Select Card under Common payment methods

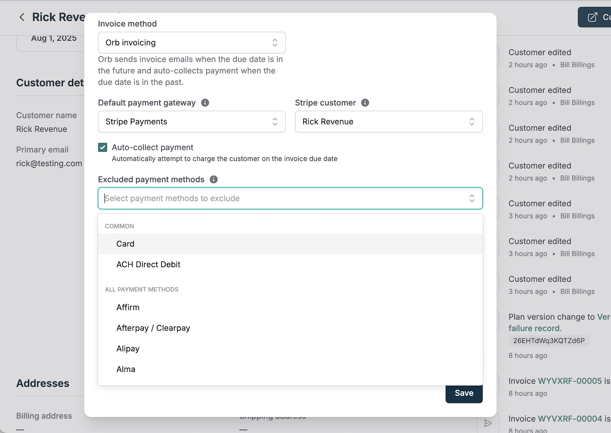[125, 244]
